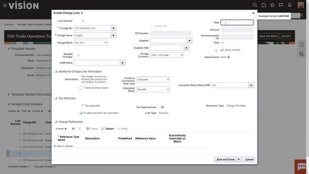Open Charge BU dropdown arrow
This screenshot has height=174, width=309.
(113, 28)
